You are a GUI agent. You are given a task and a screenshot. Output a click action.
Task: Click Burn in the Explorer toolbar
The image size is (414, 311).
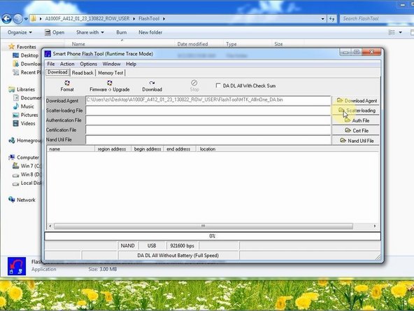tap(122, 32)
